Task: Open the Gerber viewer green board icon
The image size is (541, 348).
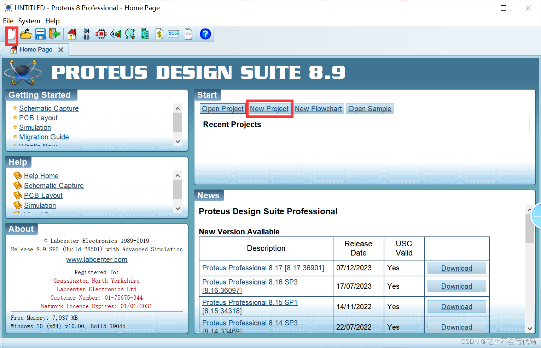Action: pyautogui.click(x=145, y=34)
